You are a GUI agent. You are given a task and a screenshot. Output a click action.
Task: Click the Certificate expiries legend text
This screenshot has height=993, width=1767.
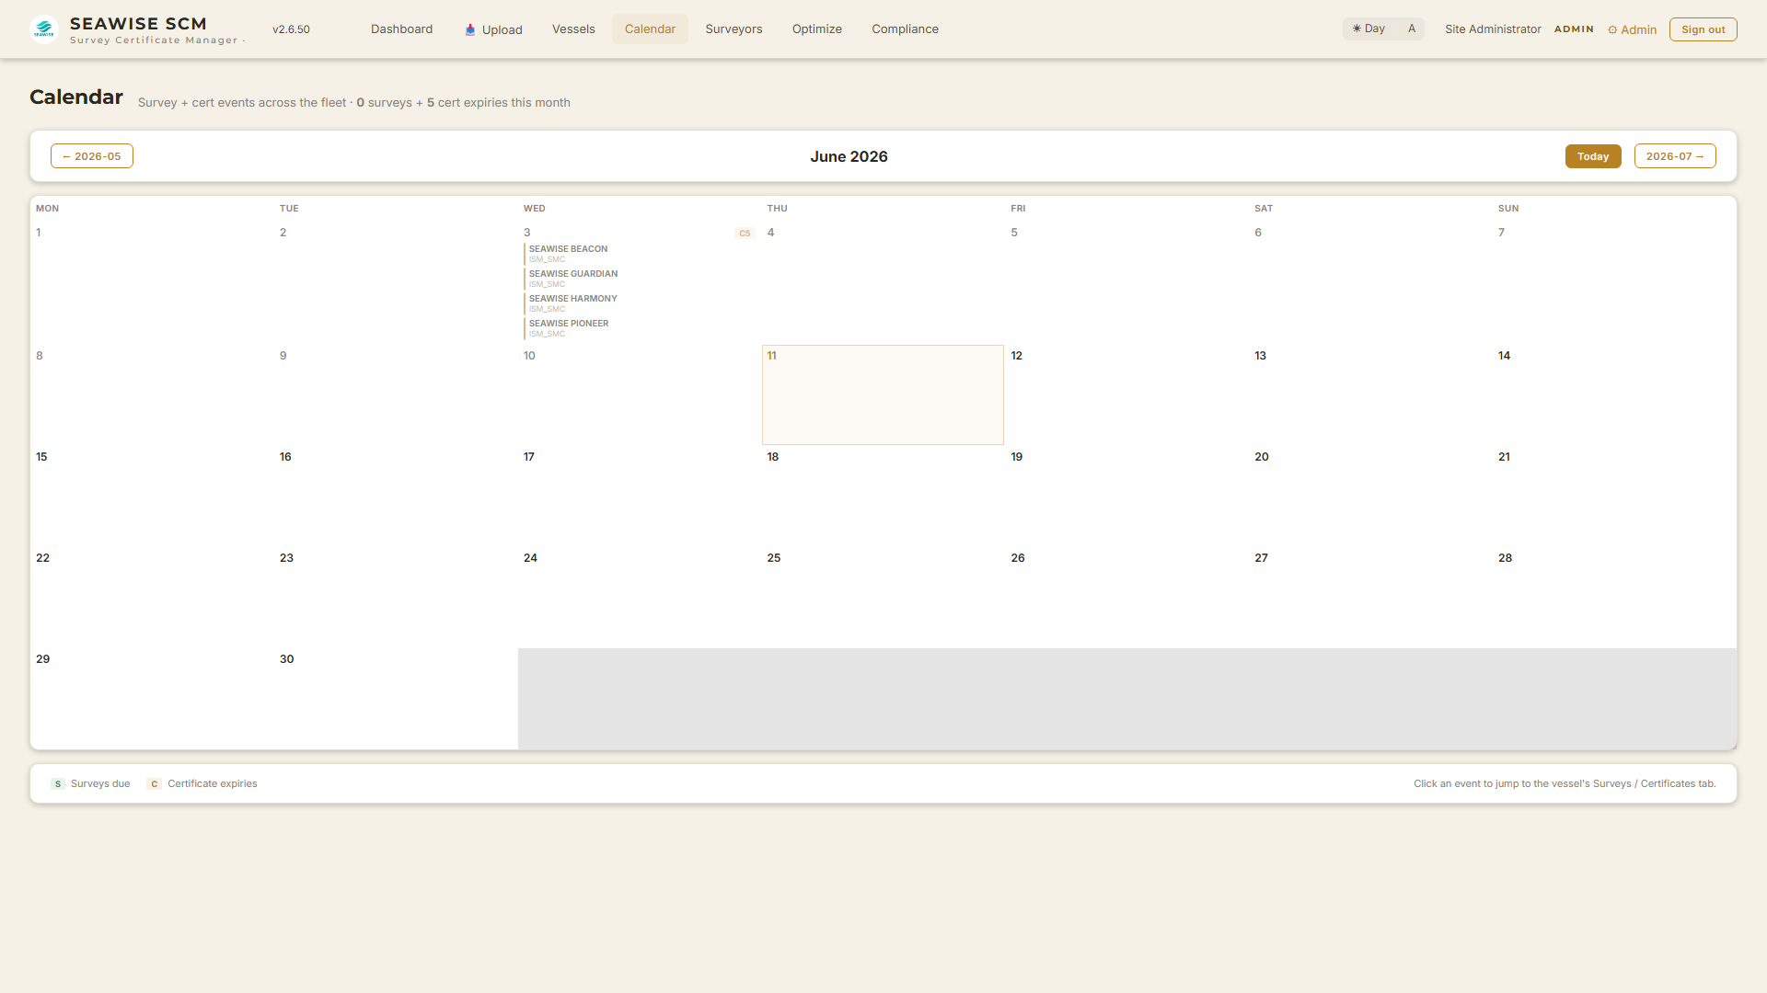[x=213, y=784]
